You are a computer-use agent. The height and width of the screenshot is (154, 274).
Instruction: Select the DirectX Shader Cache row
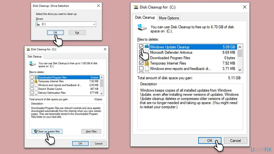coord(65,89)
